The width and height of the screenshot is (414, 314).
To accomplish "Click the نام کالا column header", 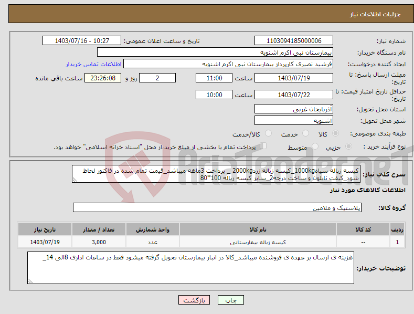I will coord(258,229).
